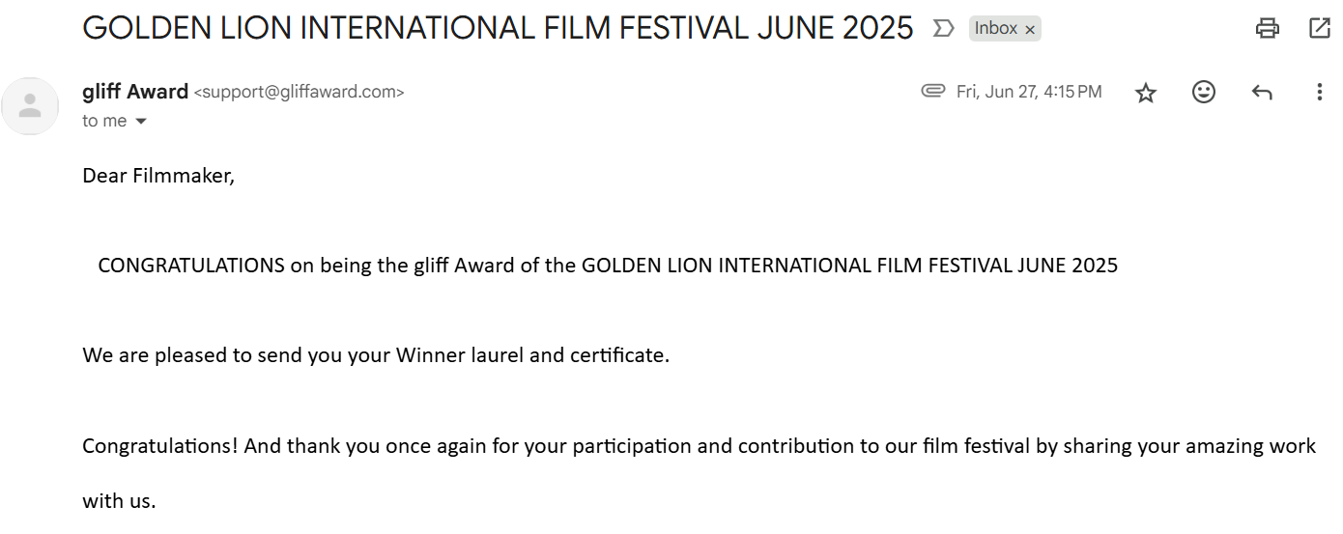
Task: Click the sender's profile avatar
Action: (30, 106)
